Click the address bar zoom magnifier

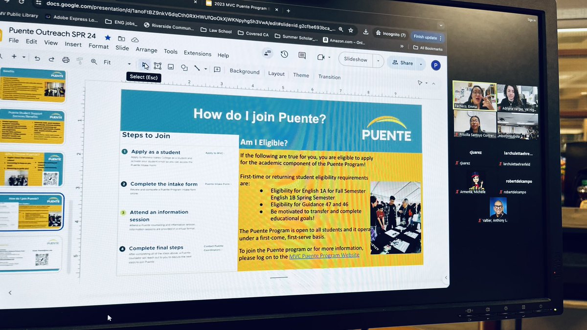point(340,29)
